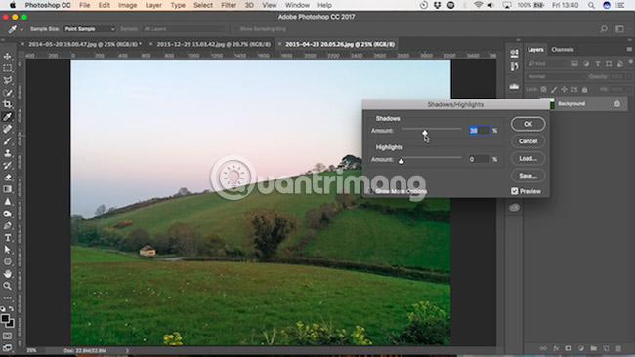Open the Sample Size Point Sample dropdown
The image size is (635, 357).
[x=90, y=29]
